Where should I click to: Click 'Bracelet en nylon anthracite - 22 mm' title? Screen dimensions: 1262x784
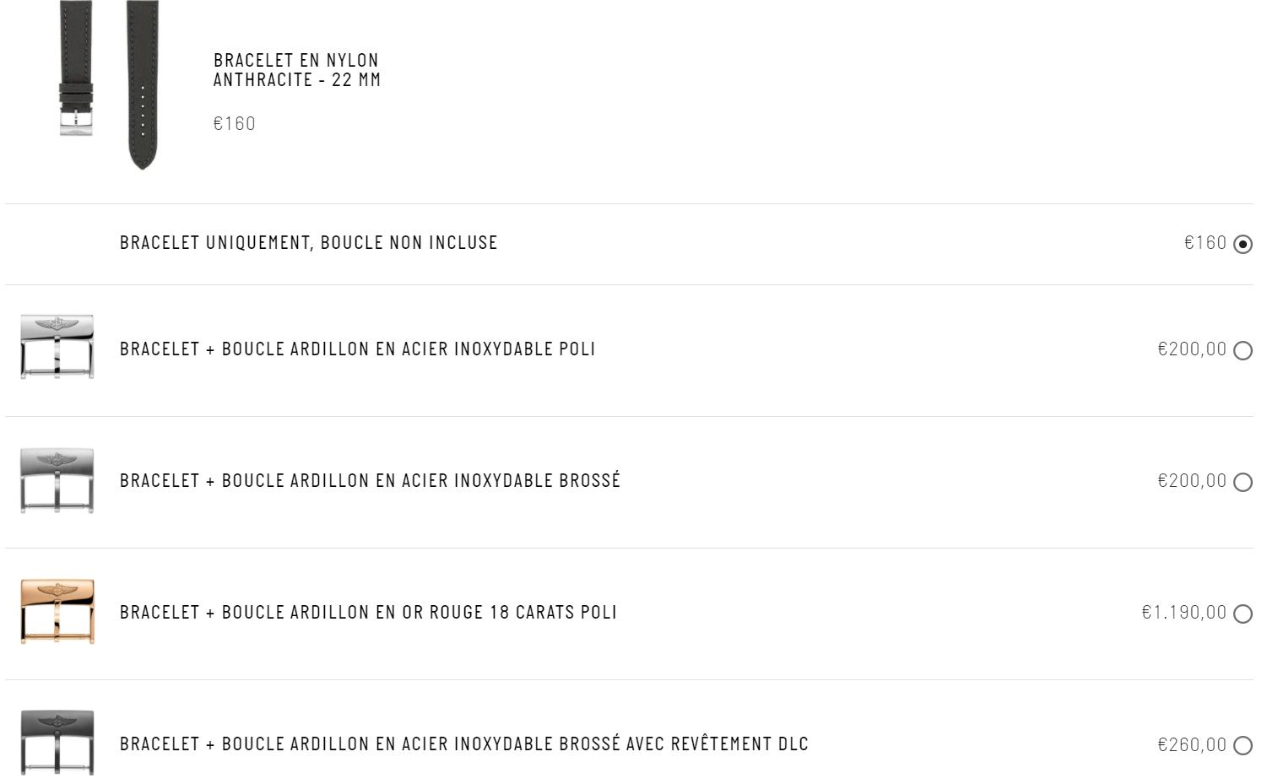tap(296, 70)
